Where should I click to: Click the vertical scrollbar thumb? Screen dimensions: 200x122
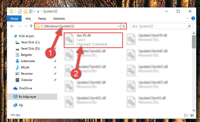pos(194,42)
